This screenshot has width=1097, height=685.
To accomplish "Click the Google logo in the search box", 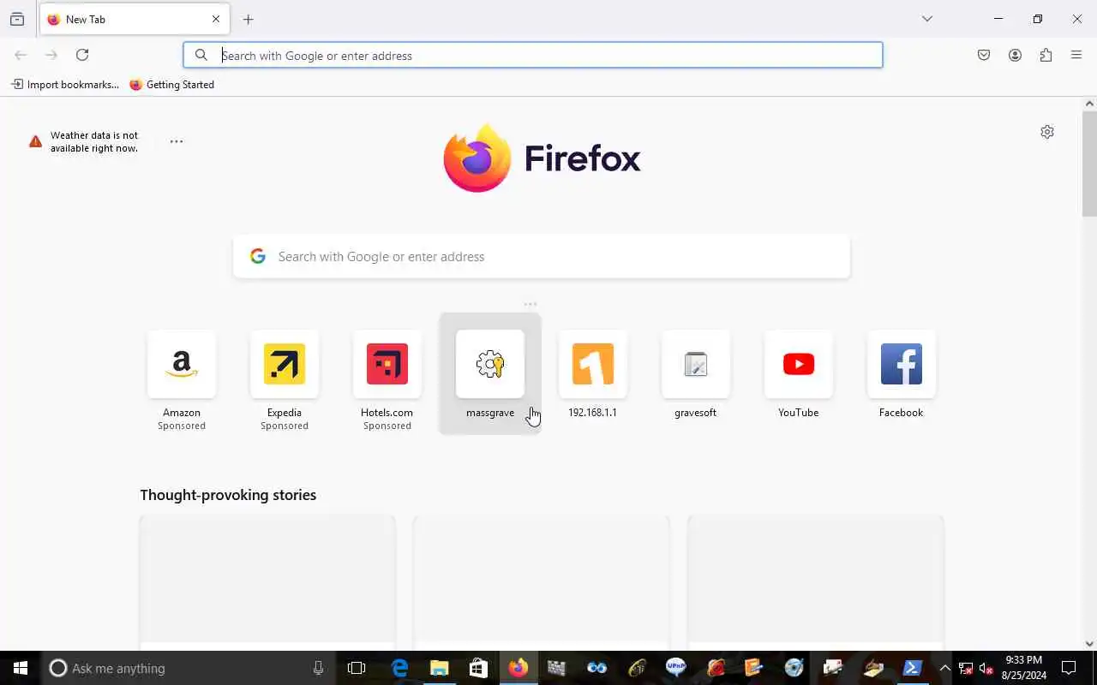I will pyautogui.click(x=257, y=256).
